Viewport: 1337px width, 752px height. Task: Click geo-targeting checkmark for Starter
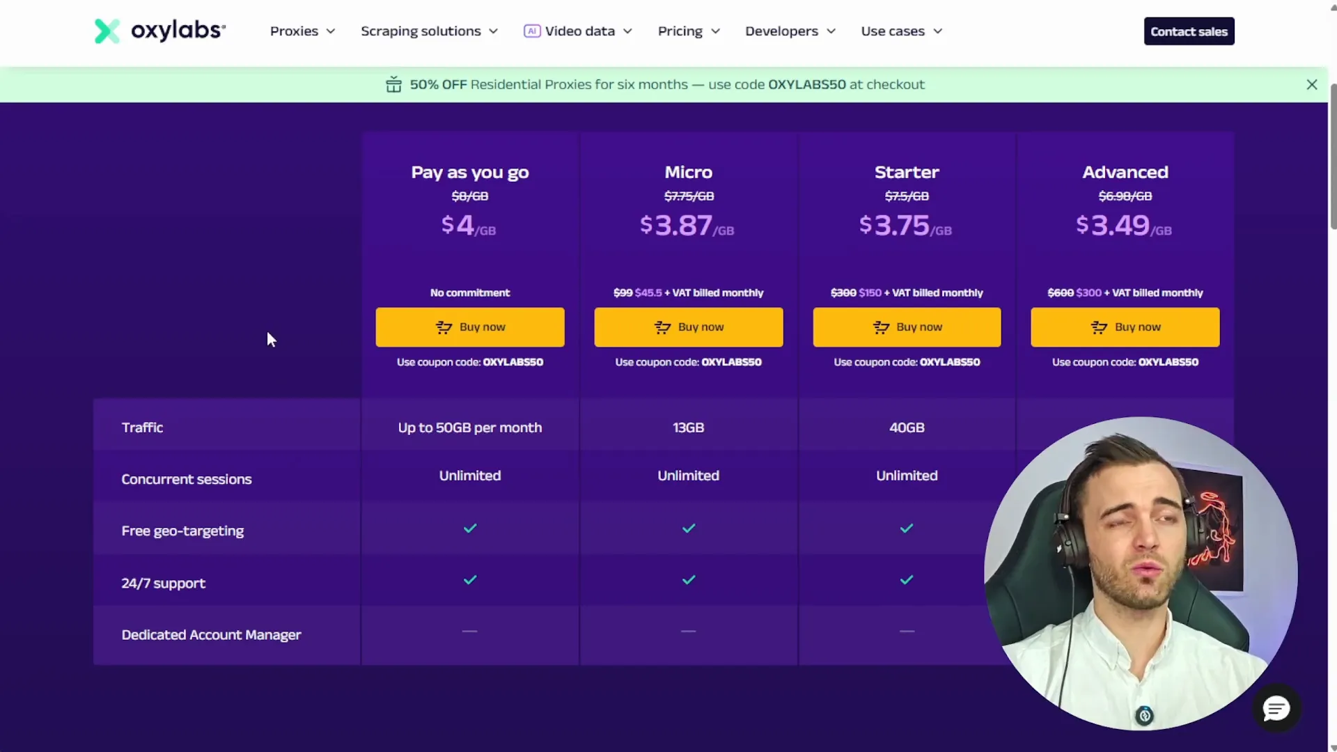click(907, 528)
